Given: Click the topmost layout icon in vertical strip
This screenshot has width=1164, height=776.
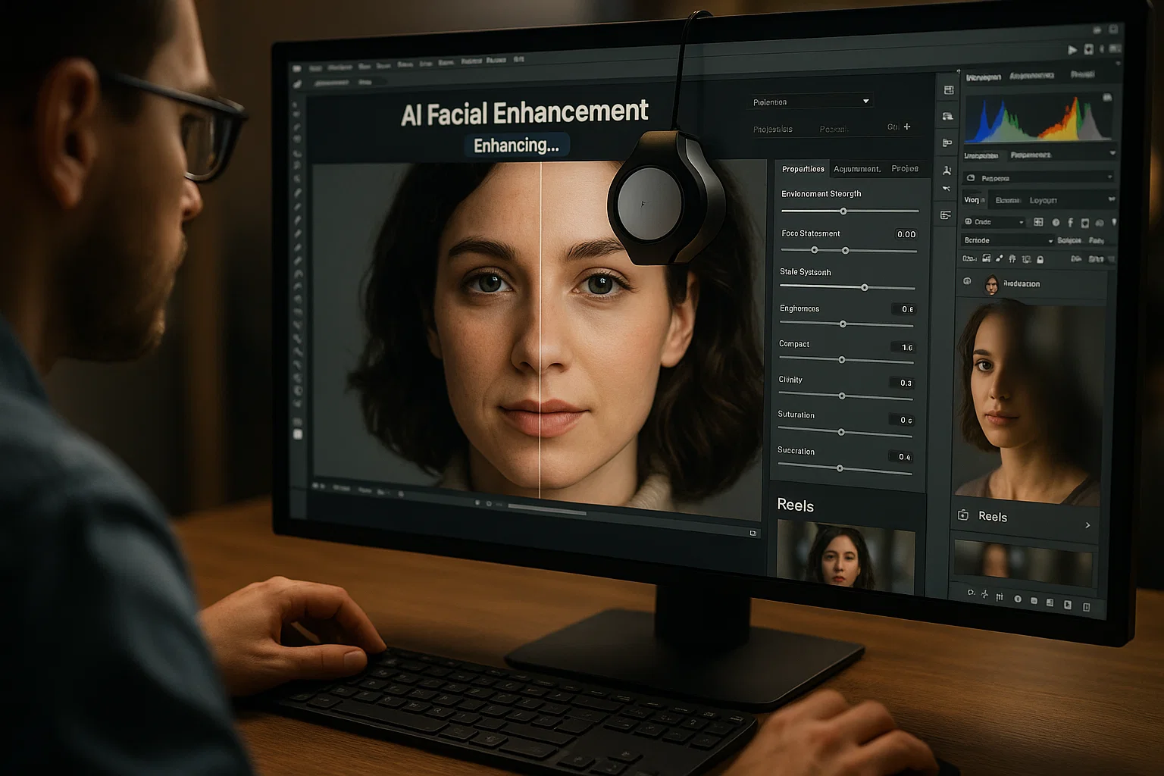Looking at the screenshot, I should click(948, 90).
